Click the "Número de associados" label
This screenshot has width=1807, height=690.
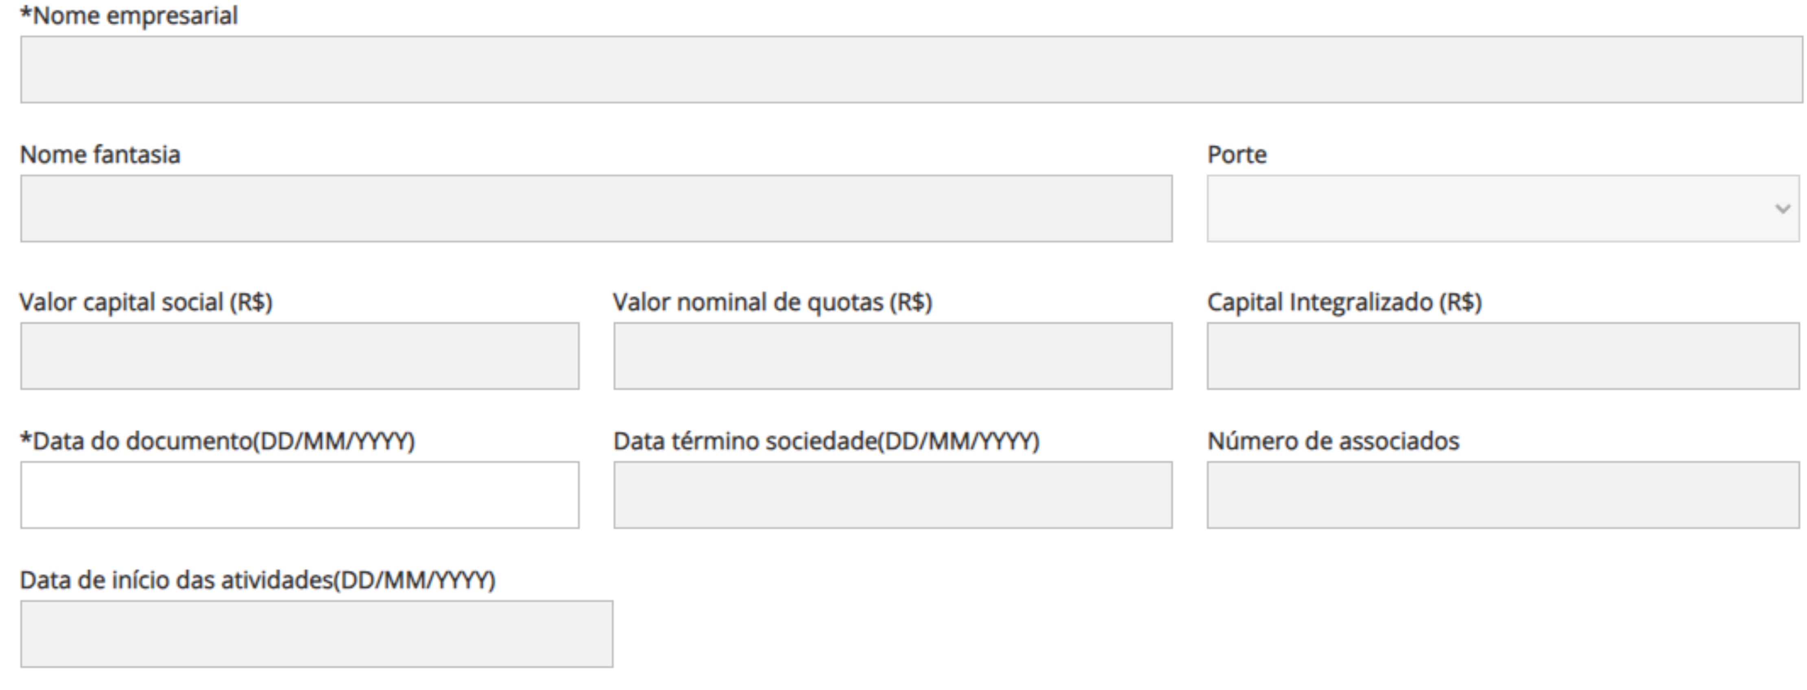(1333, 440)
